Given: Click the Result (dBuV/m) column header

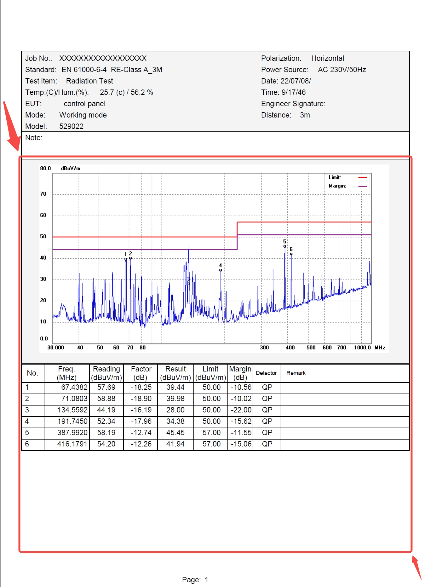Looking at the screenshot, I should tap(175, 373).
